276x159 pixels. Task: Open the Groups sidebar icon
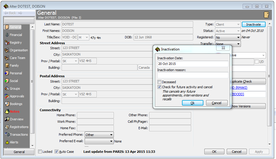tap(7, 88)
